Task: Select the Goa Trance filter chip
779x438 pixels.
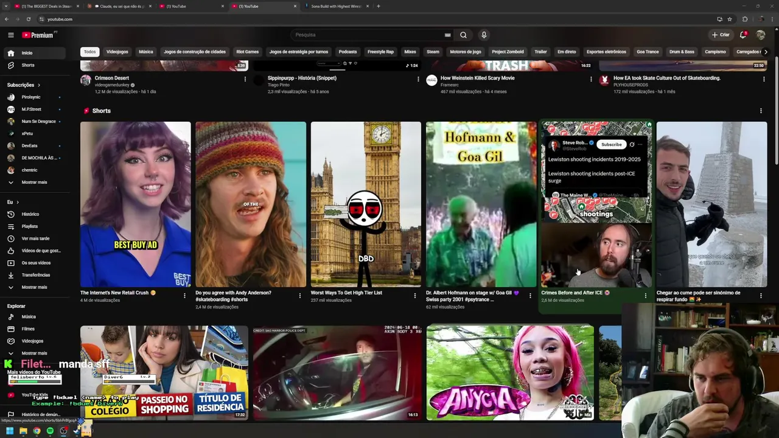Action: click(x=648, y=52)
